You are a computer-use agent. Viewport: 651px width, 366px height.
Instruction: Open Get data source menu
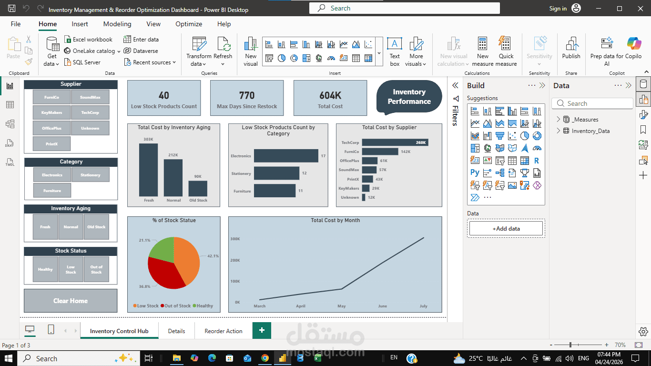point(51,51)
